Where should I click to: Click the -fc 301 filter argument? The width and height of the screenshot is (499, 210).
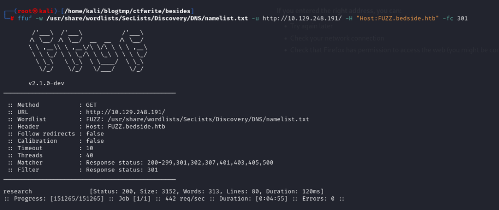(455, 18)
